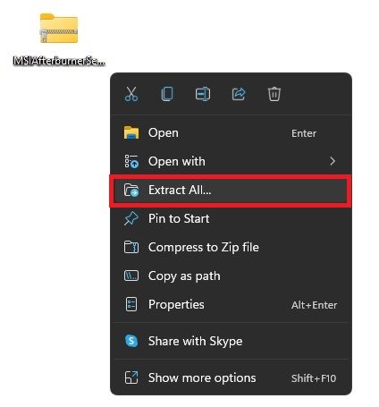Click the Copy icon in context menu
This screenshot has height=407, width=379.
(167, 94)
